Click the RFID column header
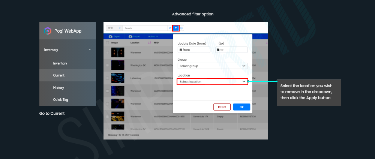Image resolution: width=375 pixels, height=159 pixels. (x=156, y=42)
